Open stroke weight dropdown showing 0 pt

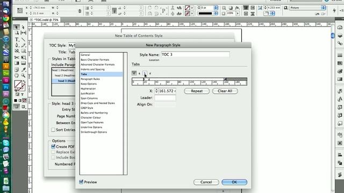click(x=216, y=8)
